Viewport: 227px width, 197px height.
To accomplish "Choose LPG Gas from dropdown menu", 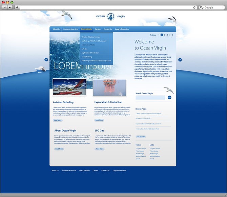I will pyautogui.click(x=84, y=49).
